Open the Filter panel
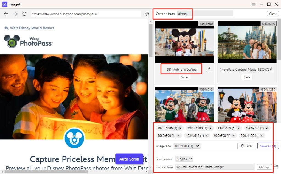This screenshot has height=174, width=281. pyautogui.click(x=246, y=146)
